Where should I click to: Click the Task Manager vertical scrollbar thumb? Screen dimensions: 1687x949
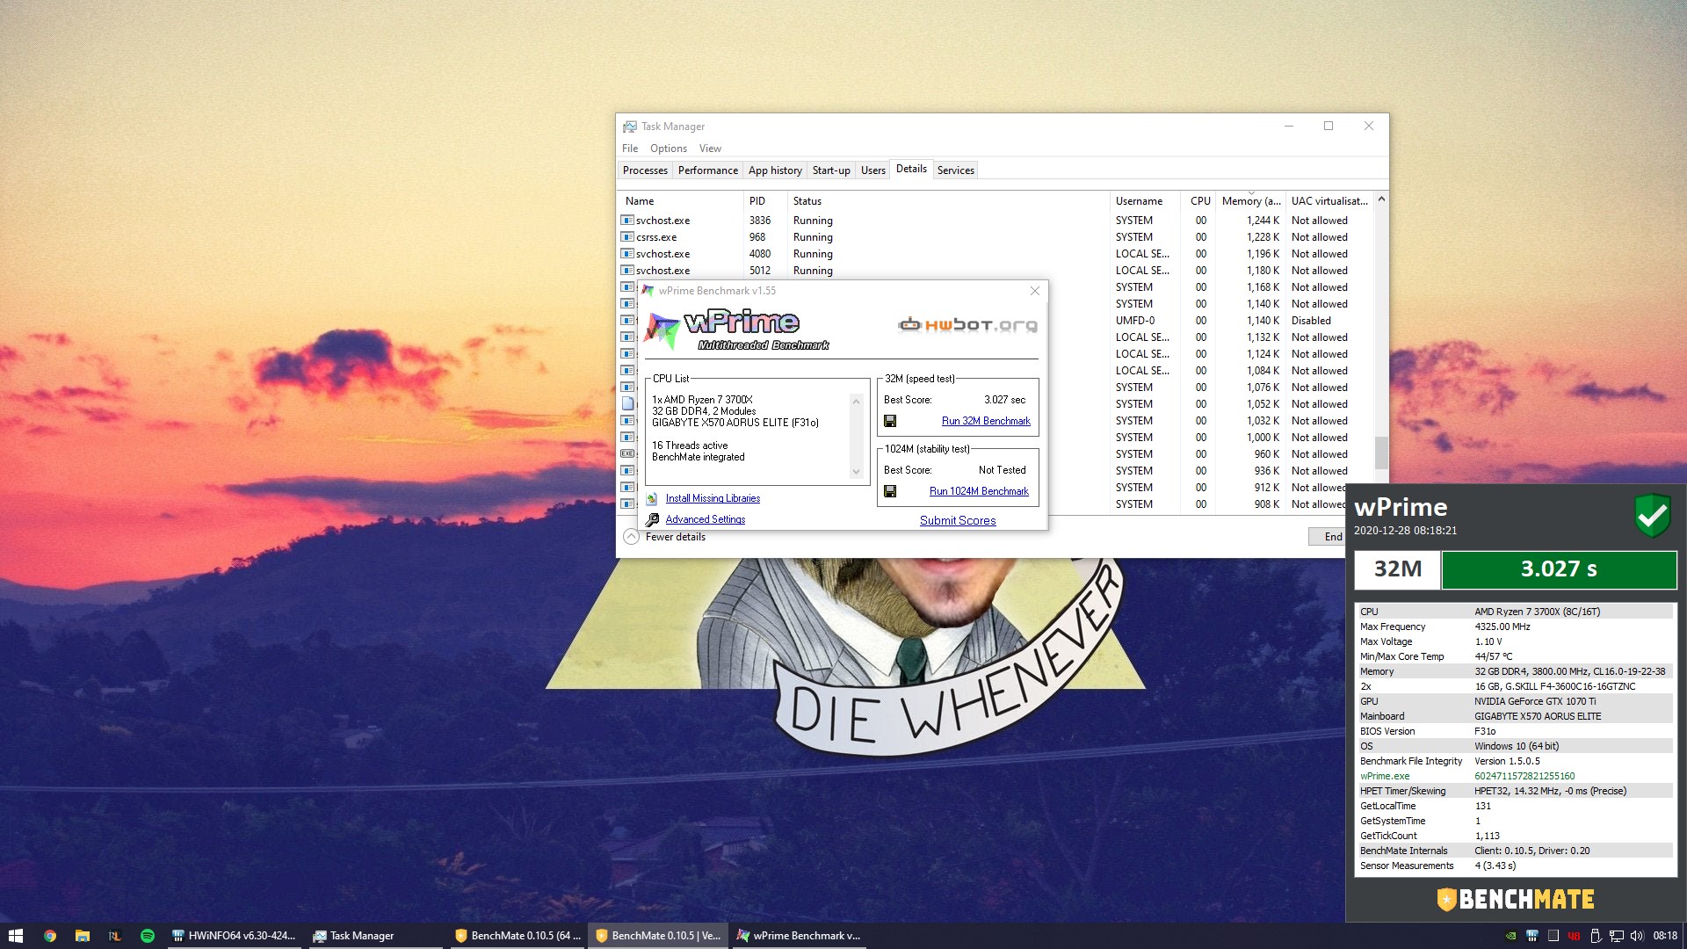pos(1381,453)
